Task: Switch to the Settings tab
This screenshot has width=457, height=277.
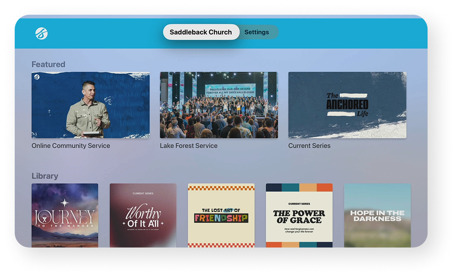Action: tap(257, 32)
